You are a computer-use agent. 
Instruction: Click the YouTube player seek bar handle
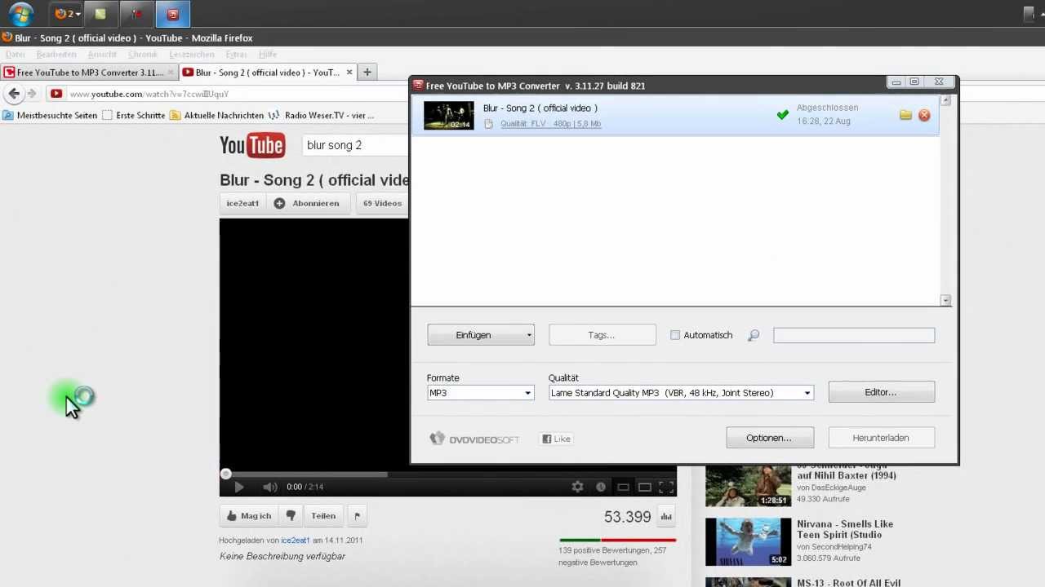tap(226, 474)
